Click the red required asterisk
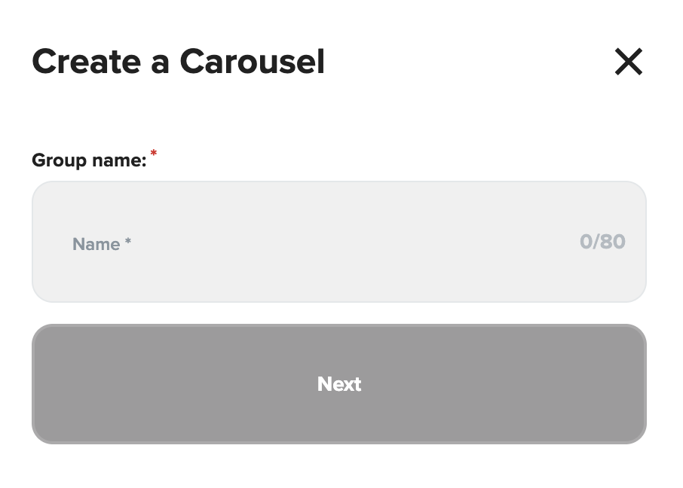This screenshot has height=488, width=683. (x=154, y=154)
